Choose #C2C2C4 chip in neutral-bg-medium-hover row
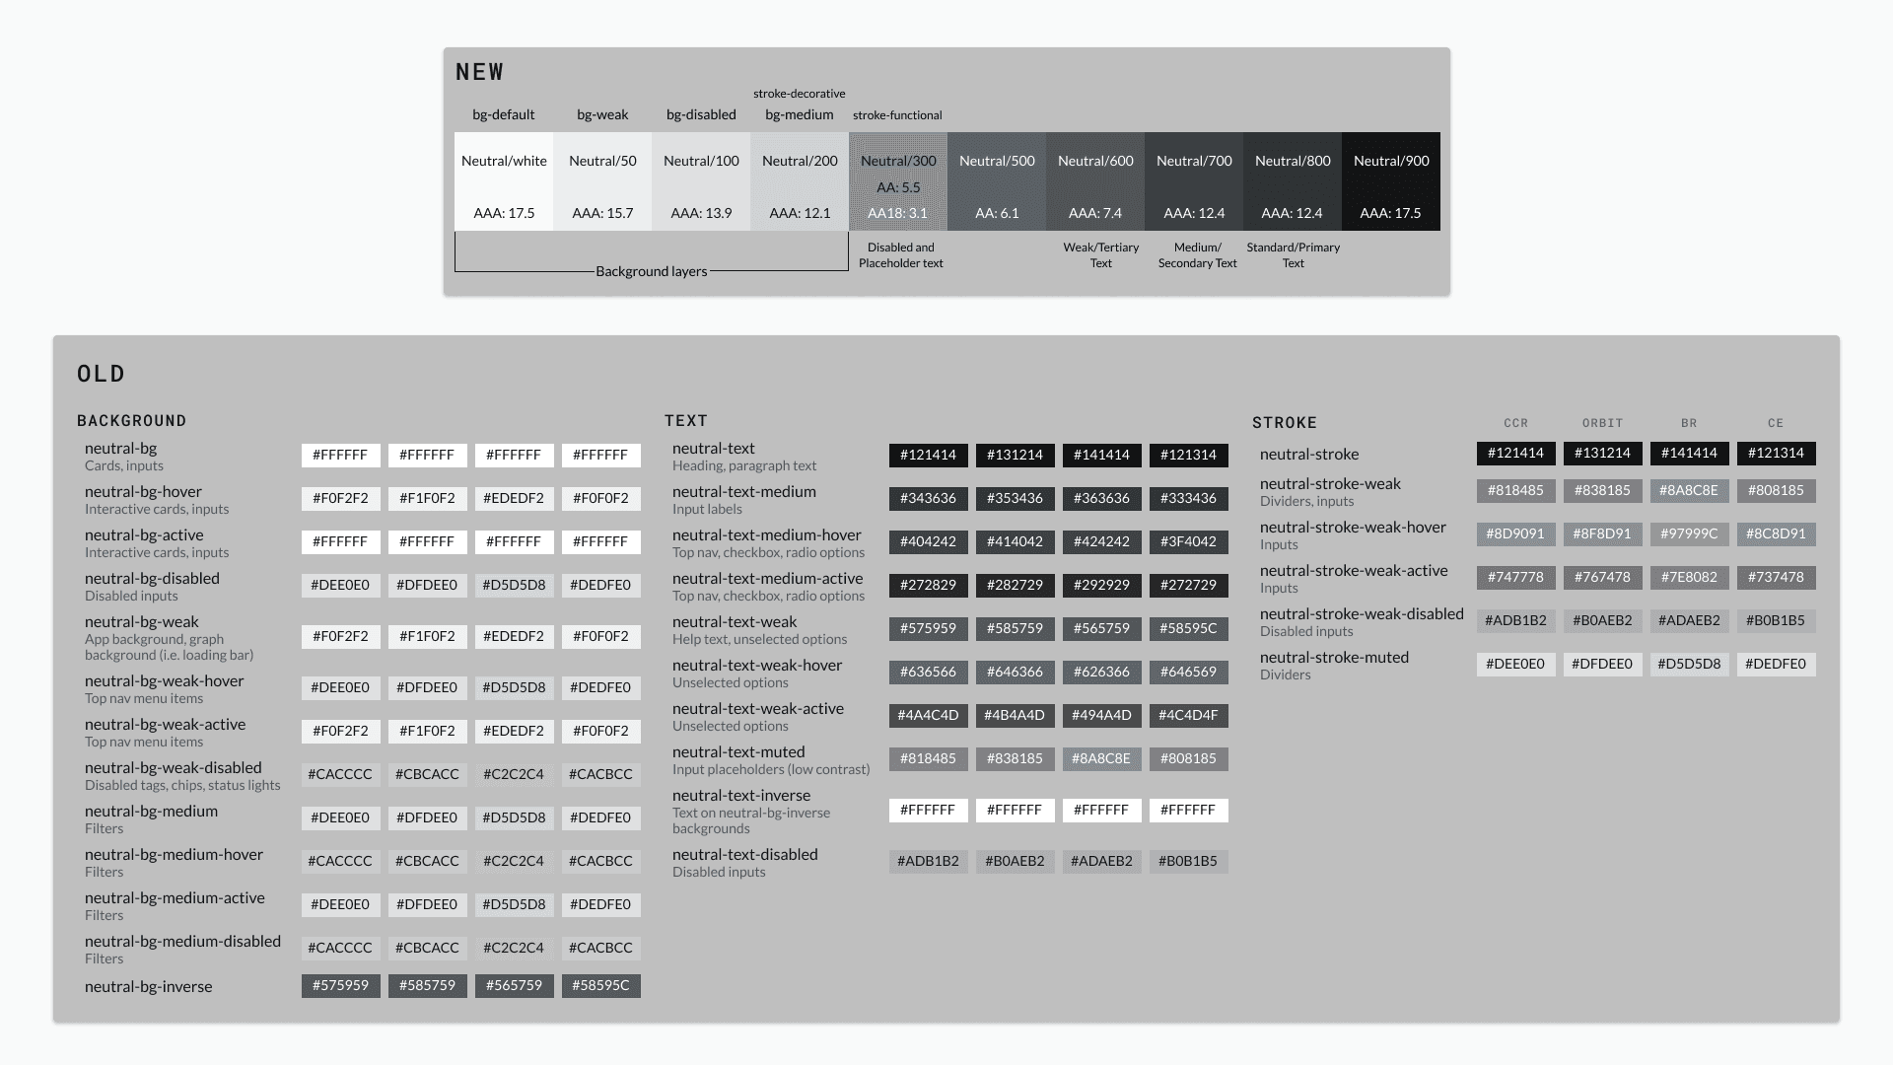 tap(515, 862)
